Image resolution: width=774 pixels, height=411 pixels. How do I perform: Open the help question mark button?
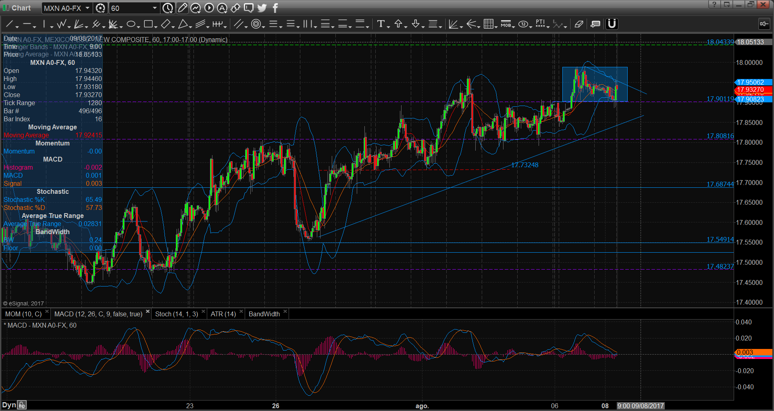714,4
